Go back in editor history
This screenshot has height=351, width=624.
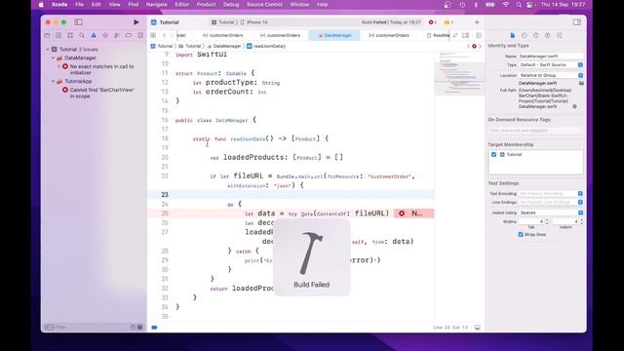pyautogui.click(x=164, y=35)
